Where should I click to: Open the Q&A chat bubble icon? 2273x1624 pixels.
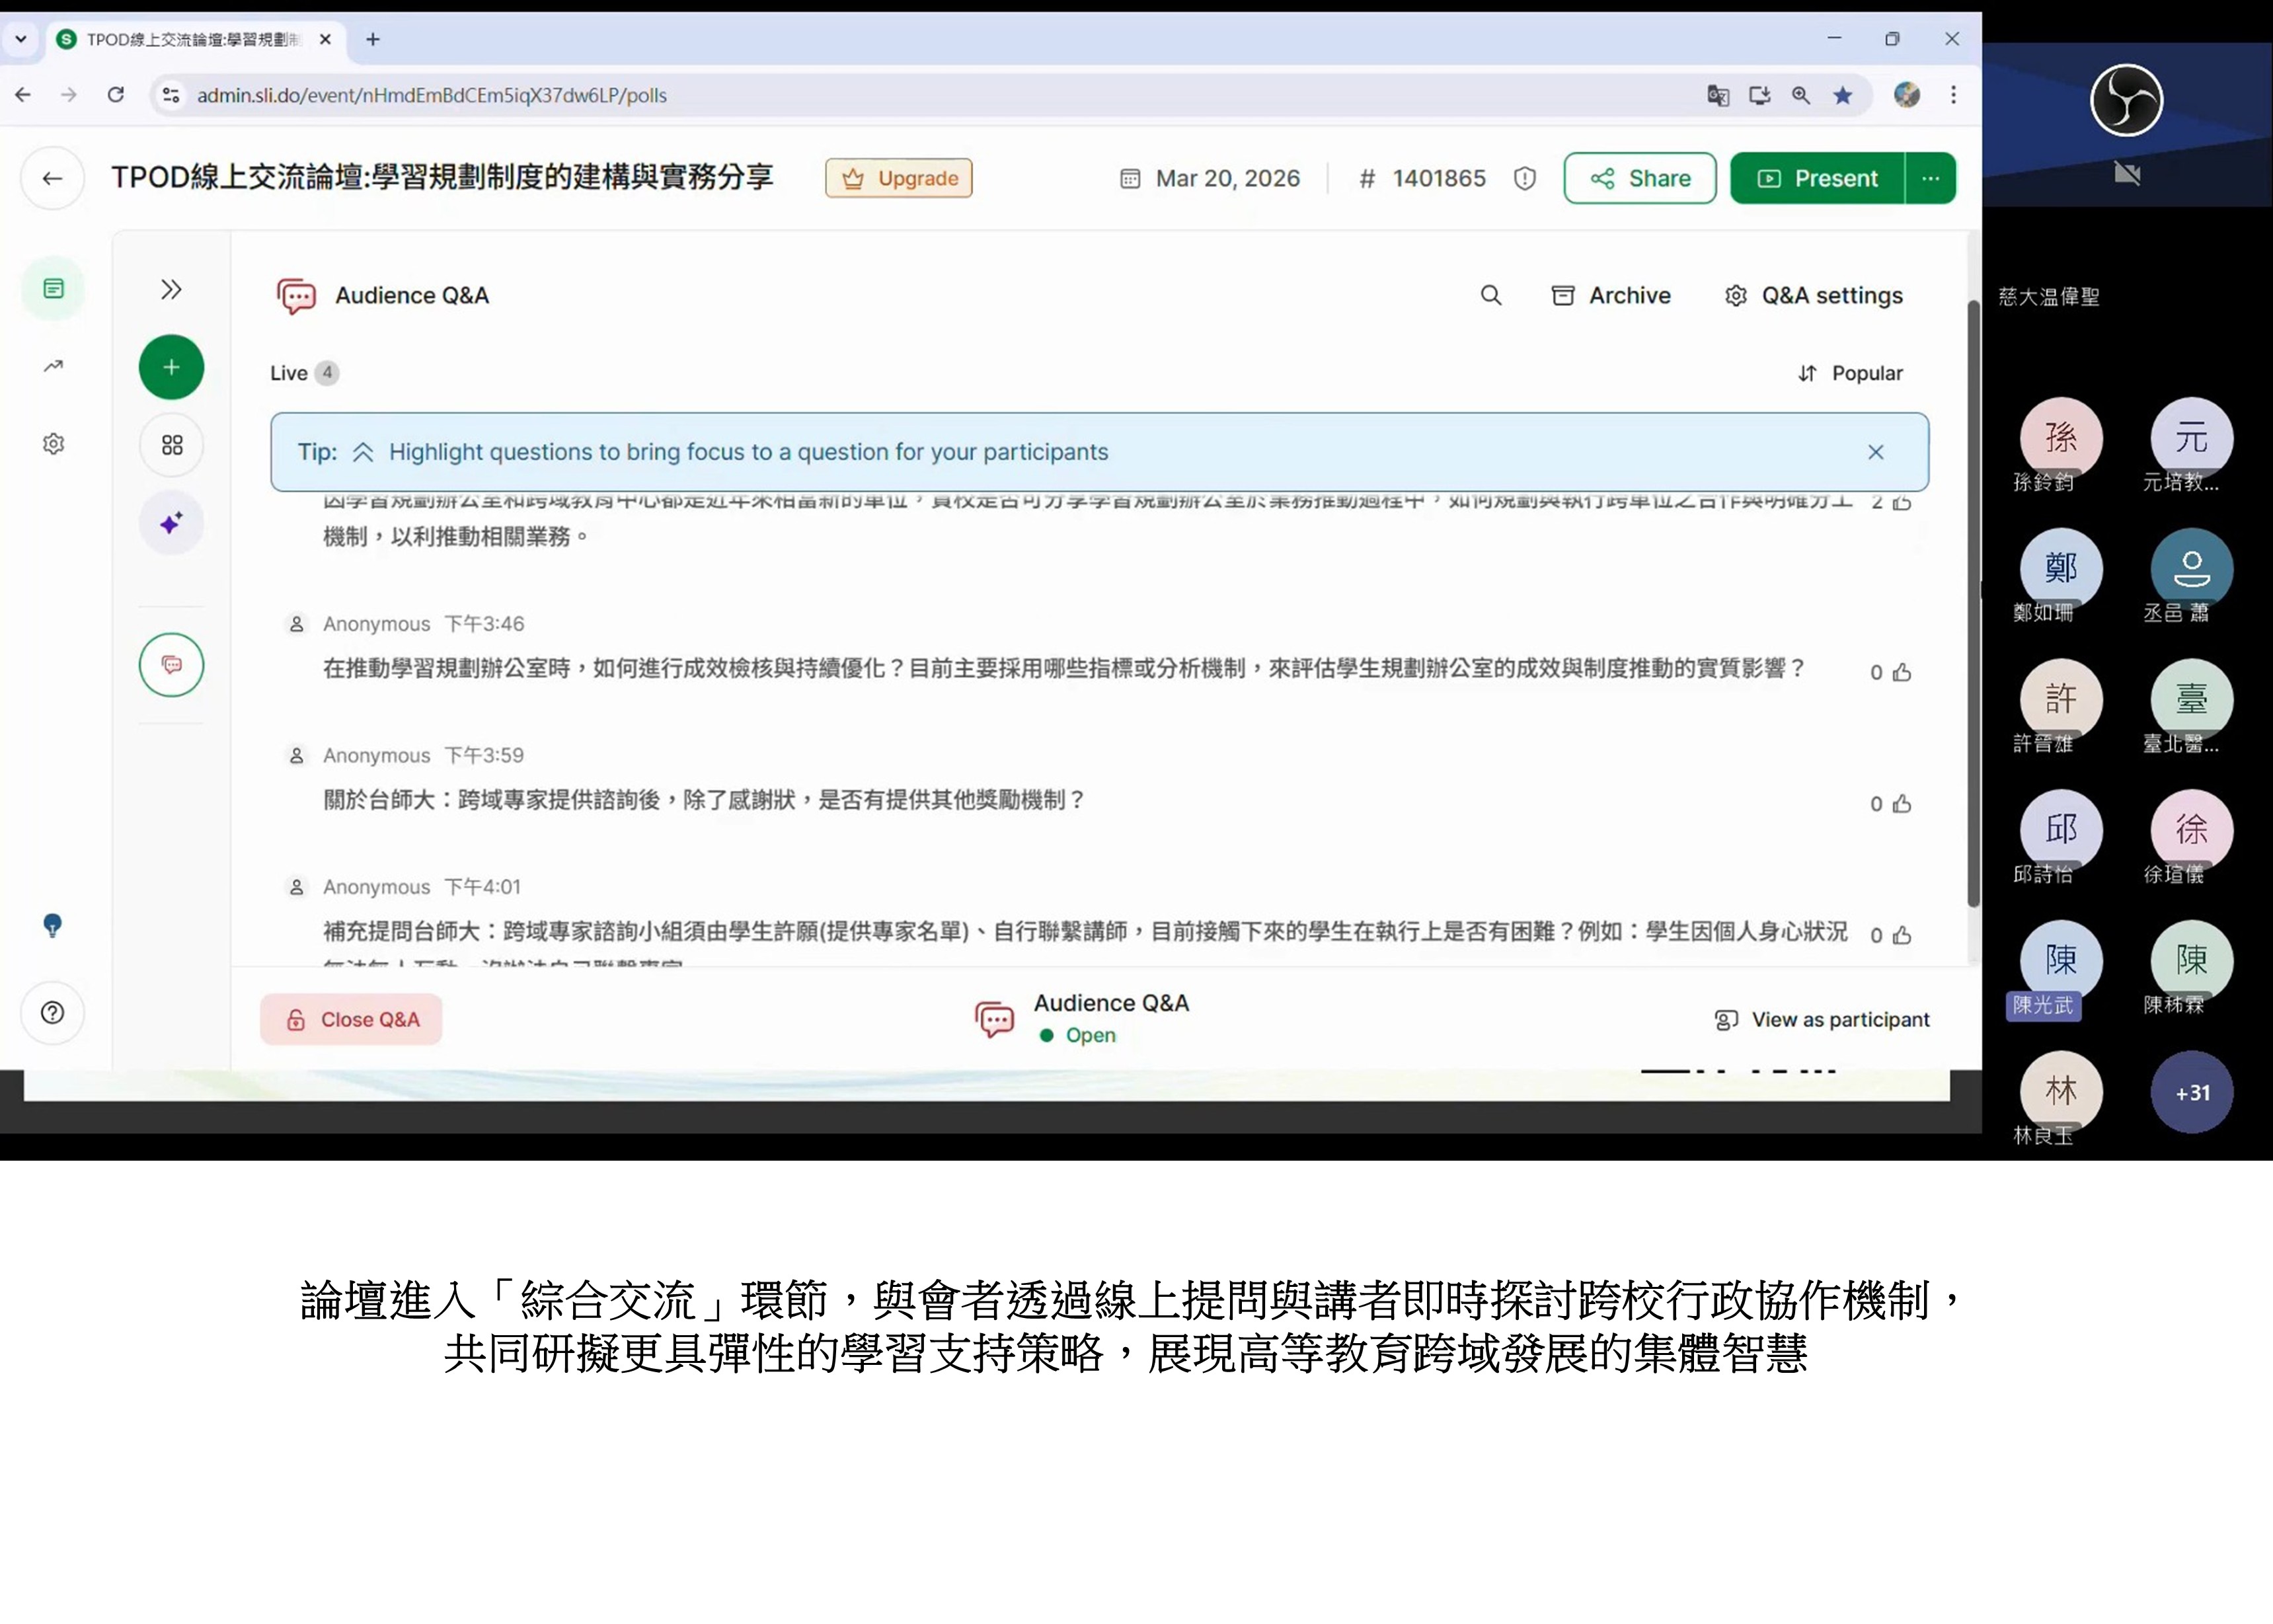coord(170,664)
